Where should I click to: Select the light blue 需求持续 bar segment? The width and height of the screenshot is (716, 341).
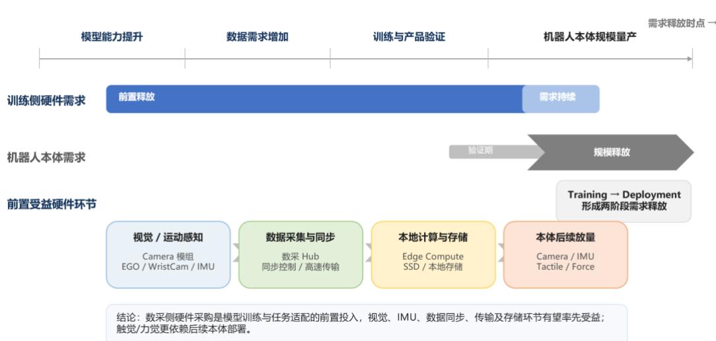coord(561,99)
